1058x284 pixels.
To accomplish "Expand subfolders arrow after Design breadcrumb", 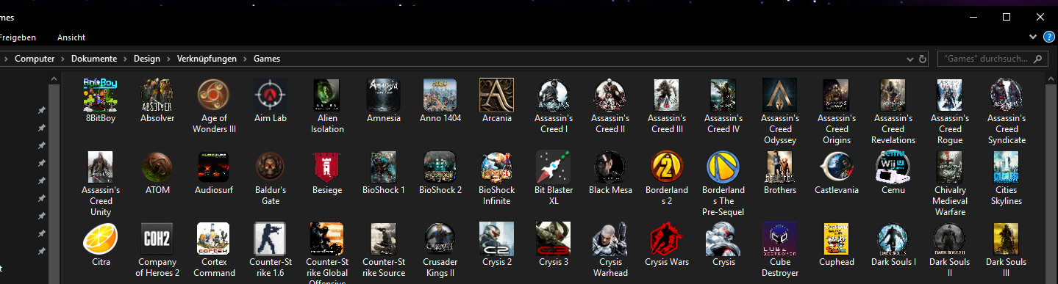I will tap(169, 59).
